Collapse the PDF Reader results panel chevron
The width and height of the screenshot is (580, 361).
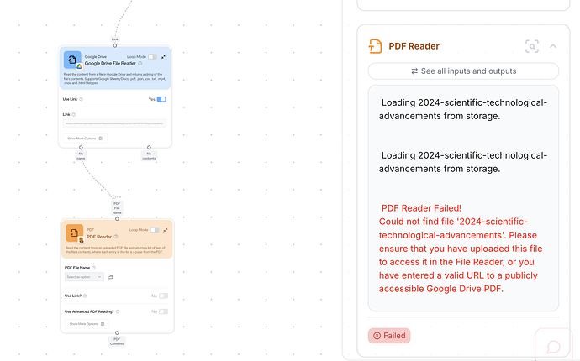553,46
